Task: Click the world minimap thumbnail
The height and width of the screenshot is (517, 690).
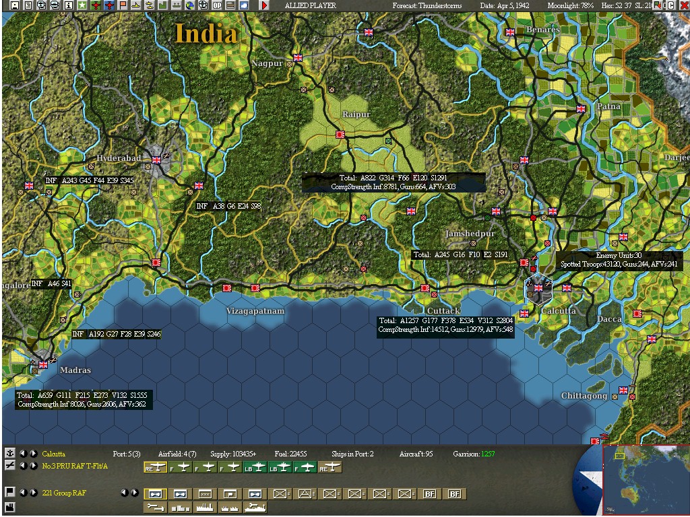Action: [x=646, y=479]
